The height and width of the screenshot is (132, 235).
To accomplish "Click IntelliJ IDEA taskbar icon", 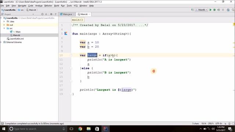I will tap(105, 129).
